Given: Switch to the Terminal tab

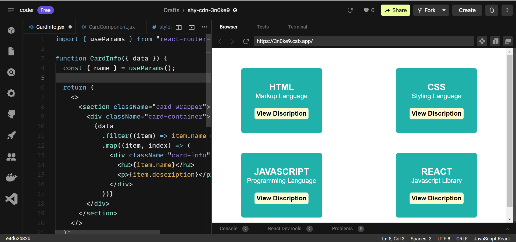Looking at the screenshot, I should coord(297,27).
